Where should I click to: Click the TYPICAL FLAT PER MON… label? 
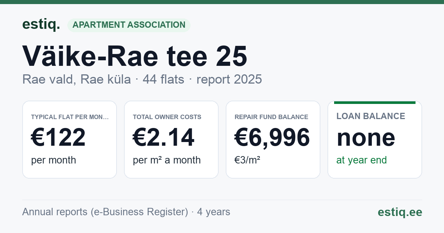click(x=70, y=117)
